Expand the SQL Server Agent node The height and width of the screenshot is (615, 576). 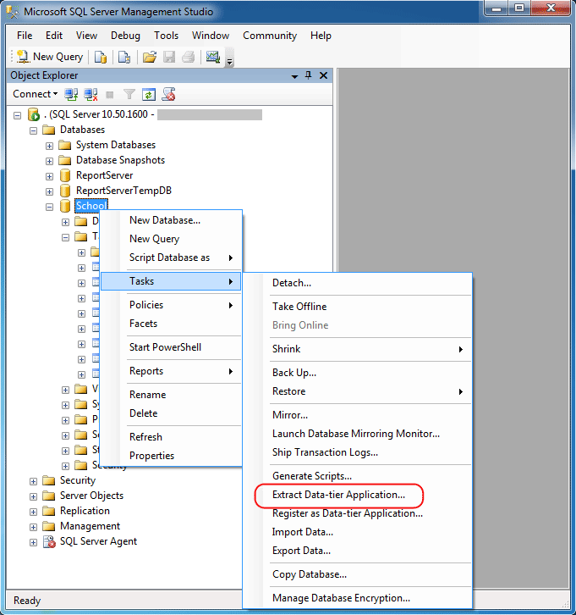point(33,542)
